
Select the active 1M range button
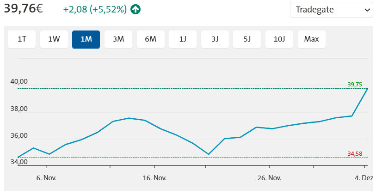coord(86,39)
